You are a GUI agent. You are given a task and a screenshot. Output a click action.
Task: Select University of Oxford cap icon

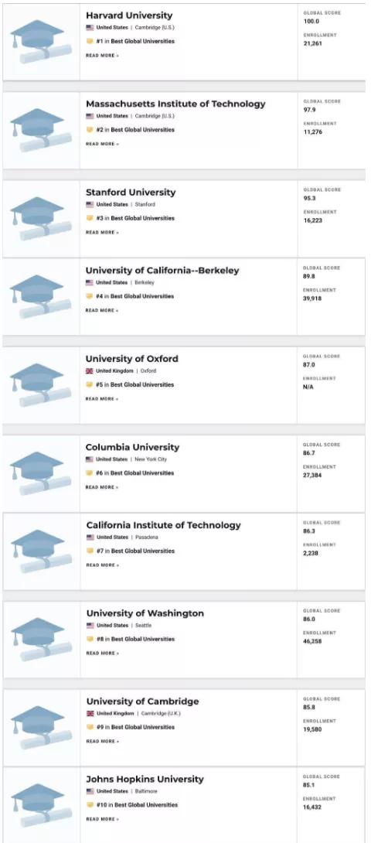[41, 385]
